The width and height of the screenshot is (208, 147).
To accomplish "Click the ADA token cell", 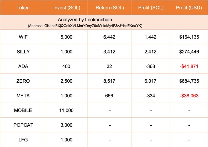I will click(x=23, y=66).
